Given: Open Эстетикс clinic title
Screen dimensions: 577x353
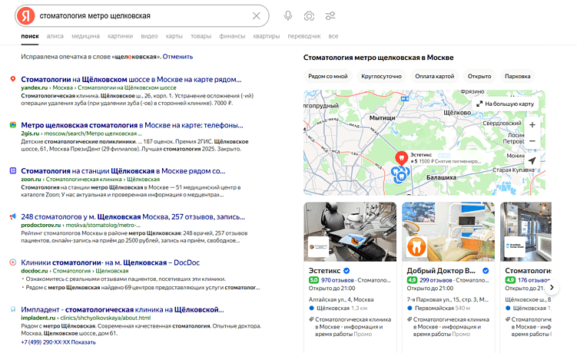Looking at the screenshot, I should click(324, 271).
